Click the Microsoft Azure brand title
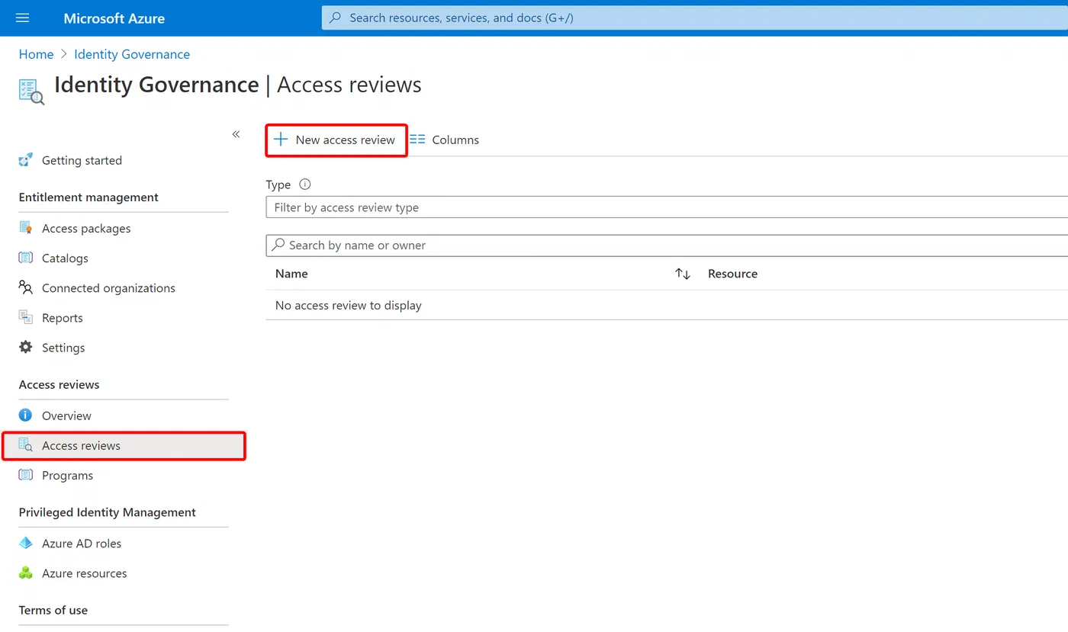The image size is (1068, 632). [x=114, y=18]
